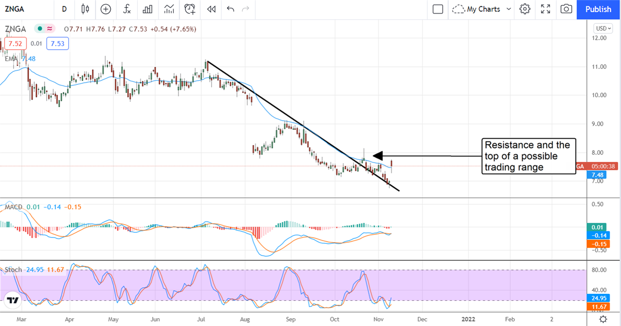Screen dimensions: 621x326
Task: Select the Stoch indicator legend label
Action: [13, 269]
